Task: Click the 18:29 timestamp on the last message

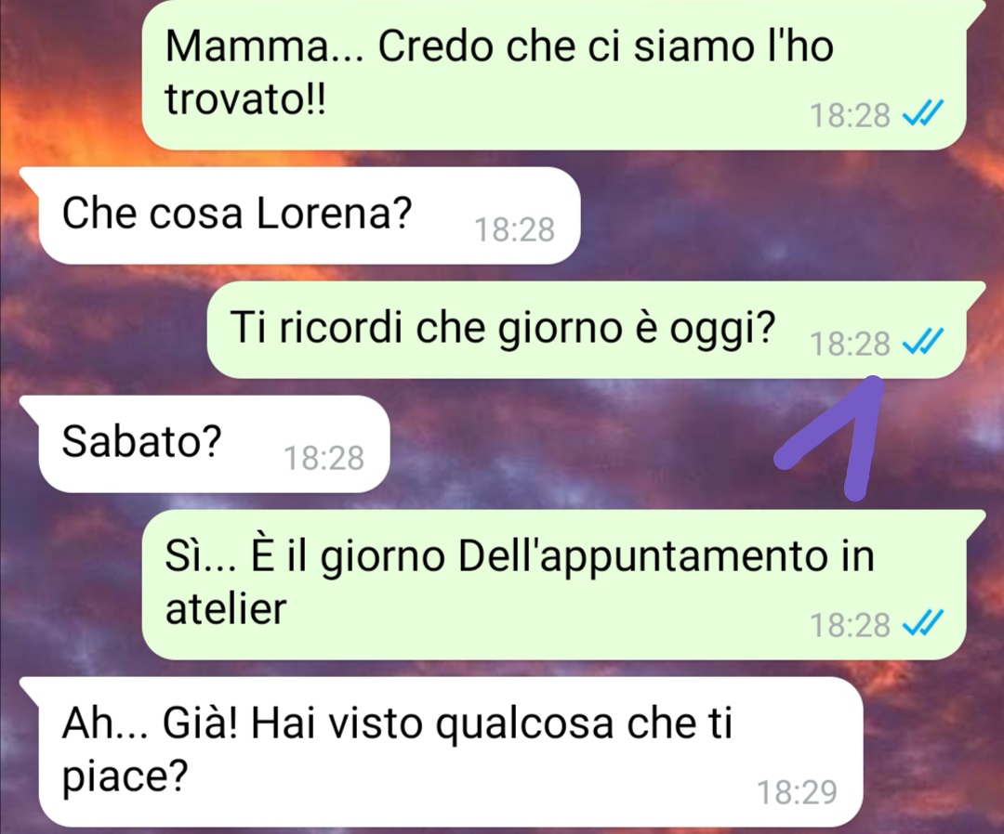Action: tap(798, 792)
